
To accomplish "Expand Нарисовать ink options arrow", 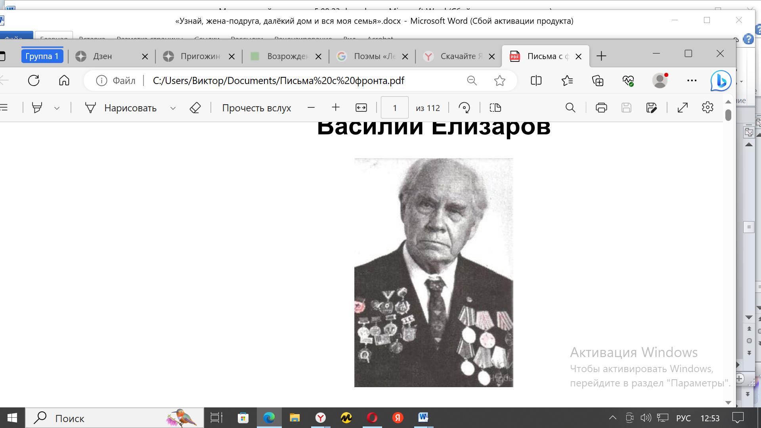I will pyautogui.click(x=173, y=108).
